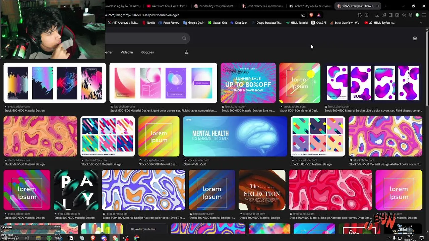Open Discord from the taskbar
The image size is (429, 241).
pos(104,238)
